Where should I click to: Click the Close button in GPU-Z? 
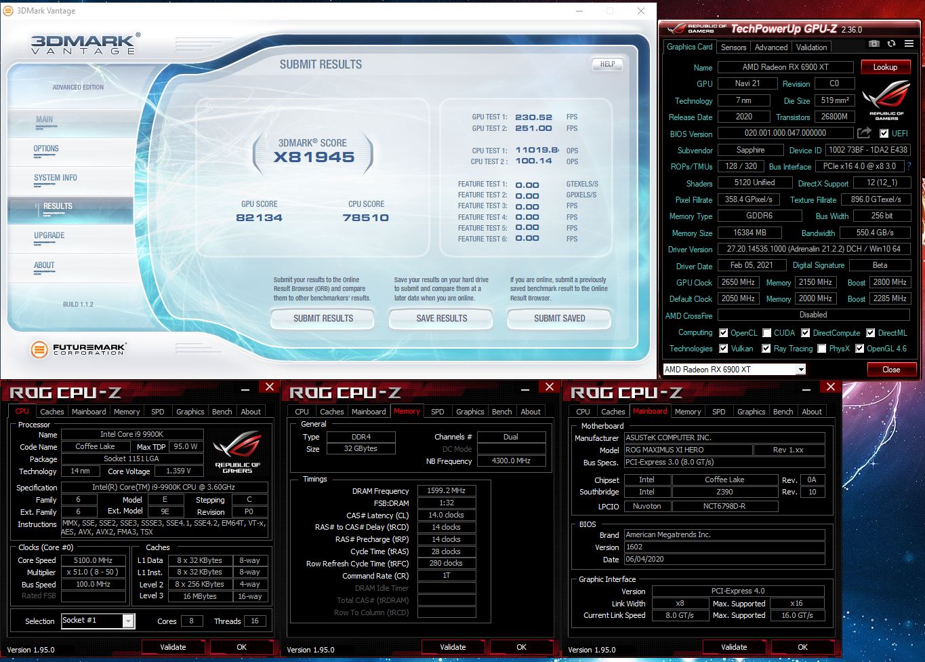coord(891,370)
